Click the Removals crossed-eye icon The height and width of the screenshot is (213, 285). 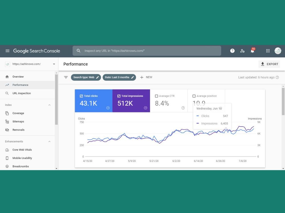[x=7, y=130]
